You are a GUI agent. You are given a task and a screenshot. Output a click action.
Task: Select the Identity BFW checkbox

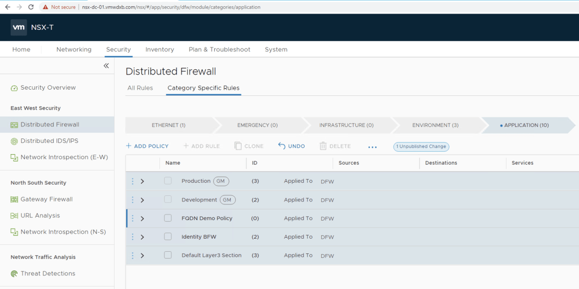[x=168, y=237]
